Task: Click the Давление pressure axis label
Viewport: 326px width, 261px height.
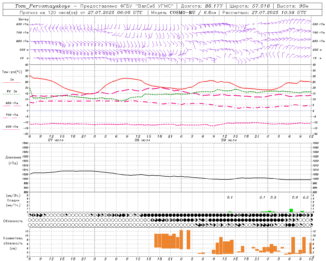Action: click(x=13, y=158)
